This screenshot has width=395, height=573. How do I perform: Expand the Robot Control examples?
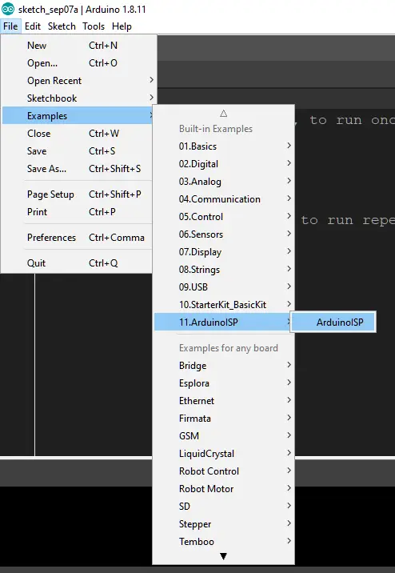pos(223,471)
